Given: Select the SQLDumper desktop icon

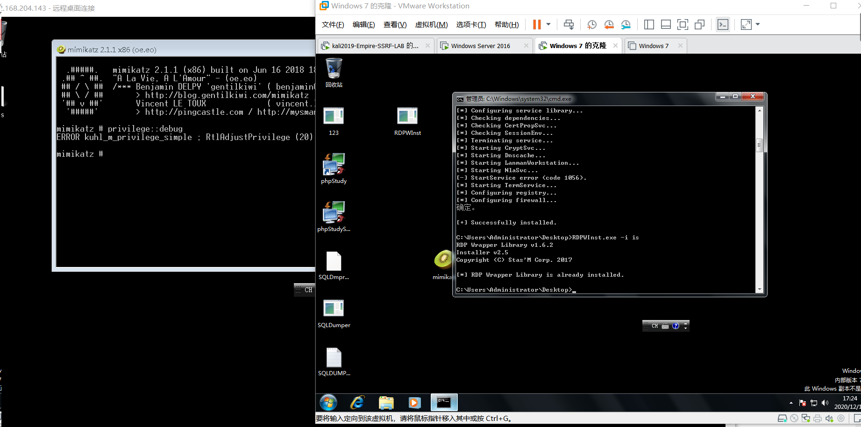Looking at the screenshot, I should pos(334,314).
